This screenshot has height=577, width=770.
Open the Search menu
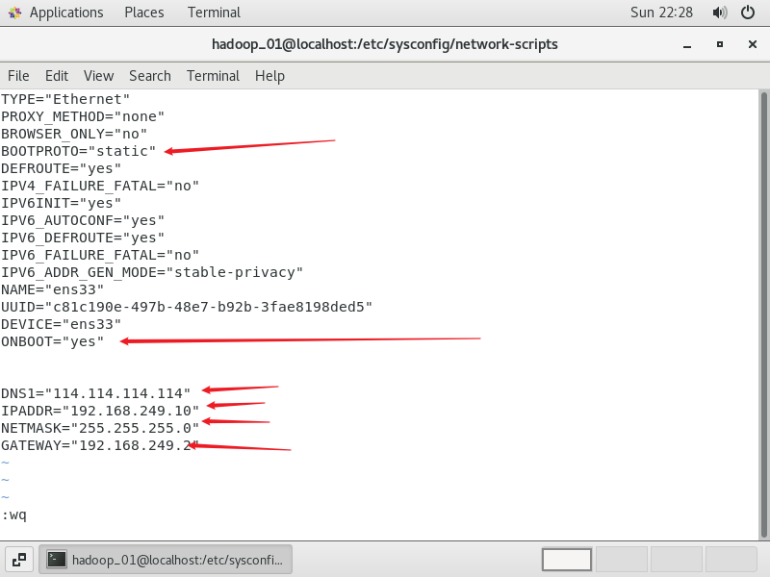point(150,76)
